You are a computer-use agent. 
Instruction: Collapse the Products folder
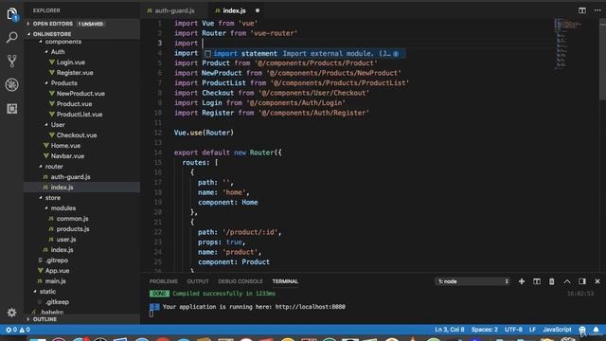pos(63,83)
